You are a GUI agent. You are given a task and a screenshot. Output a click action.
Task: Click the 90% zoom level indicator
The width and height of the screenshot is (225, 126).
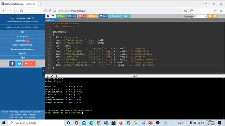185,11
